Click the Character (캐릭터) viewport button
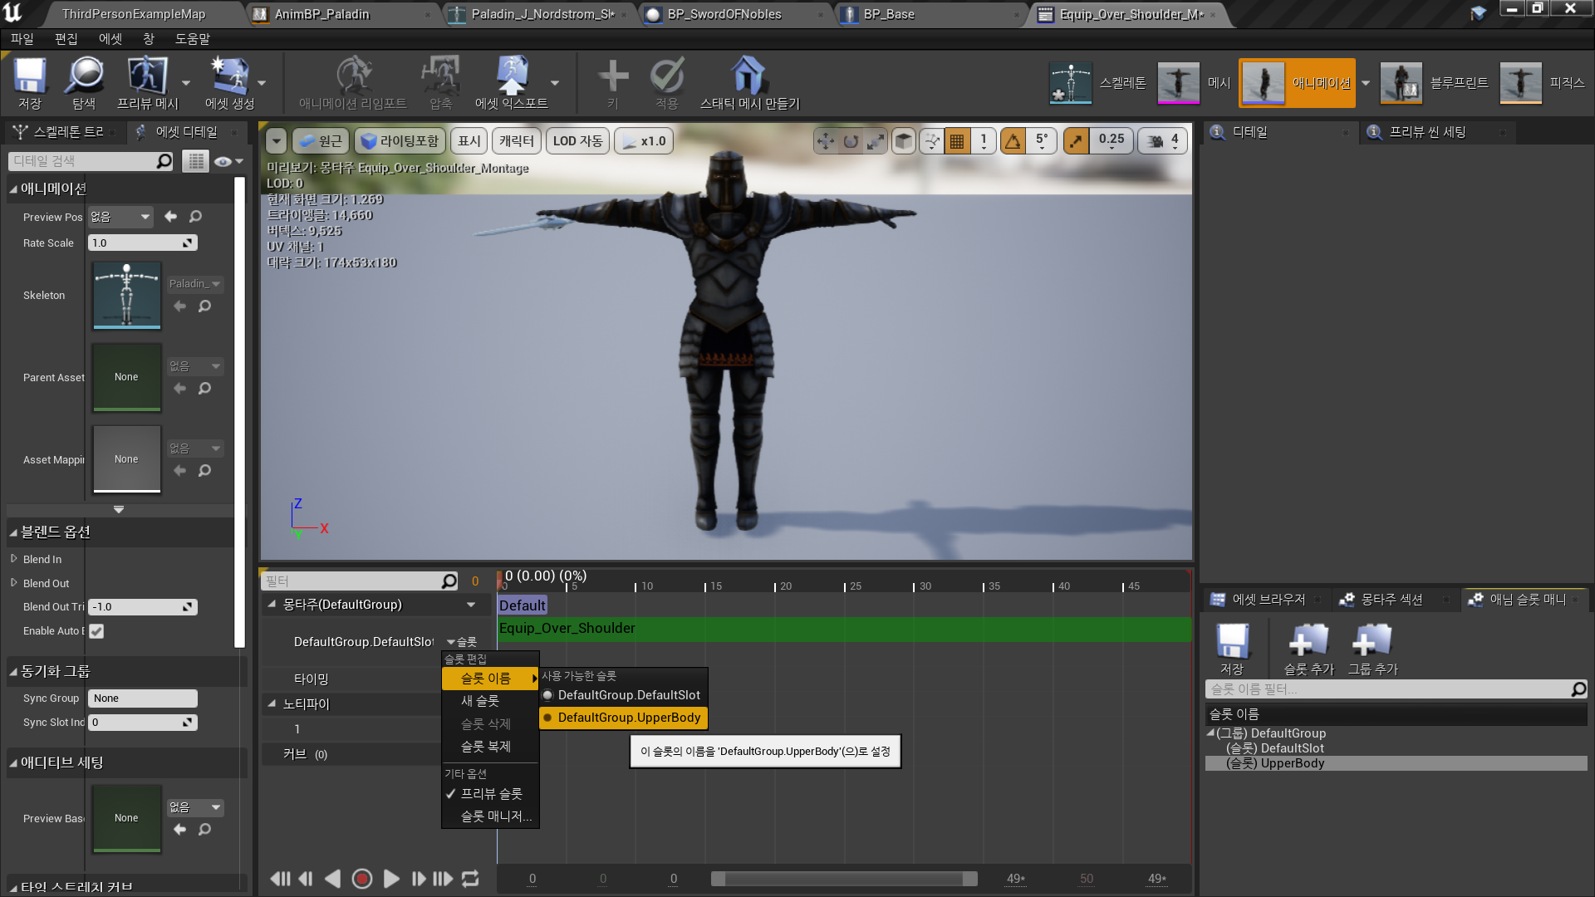 point(516,141)
